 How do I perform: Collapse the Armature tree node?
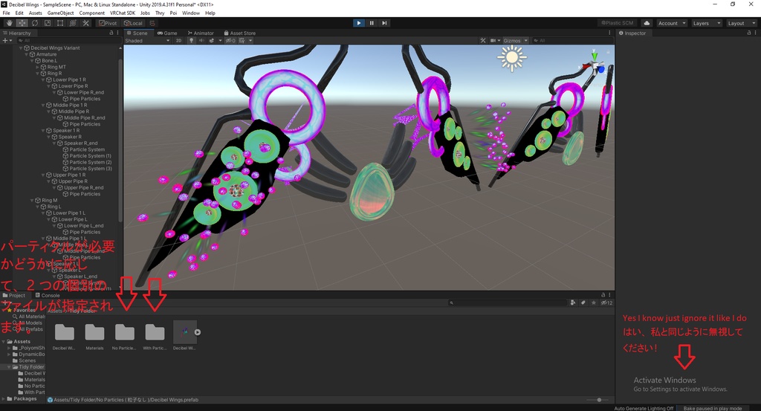[27, 54]
